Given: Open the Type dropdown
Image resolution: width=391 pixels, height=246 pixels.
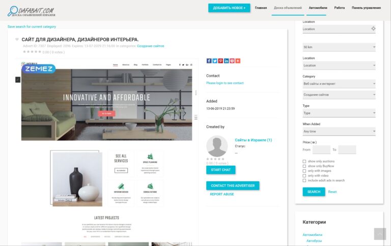Looking at the screenshot, I should click(x=339, y=113).
